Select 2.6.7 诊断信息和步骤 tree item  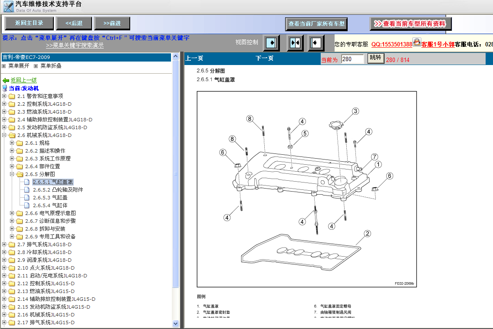coord(50,221)
